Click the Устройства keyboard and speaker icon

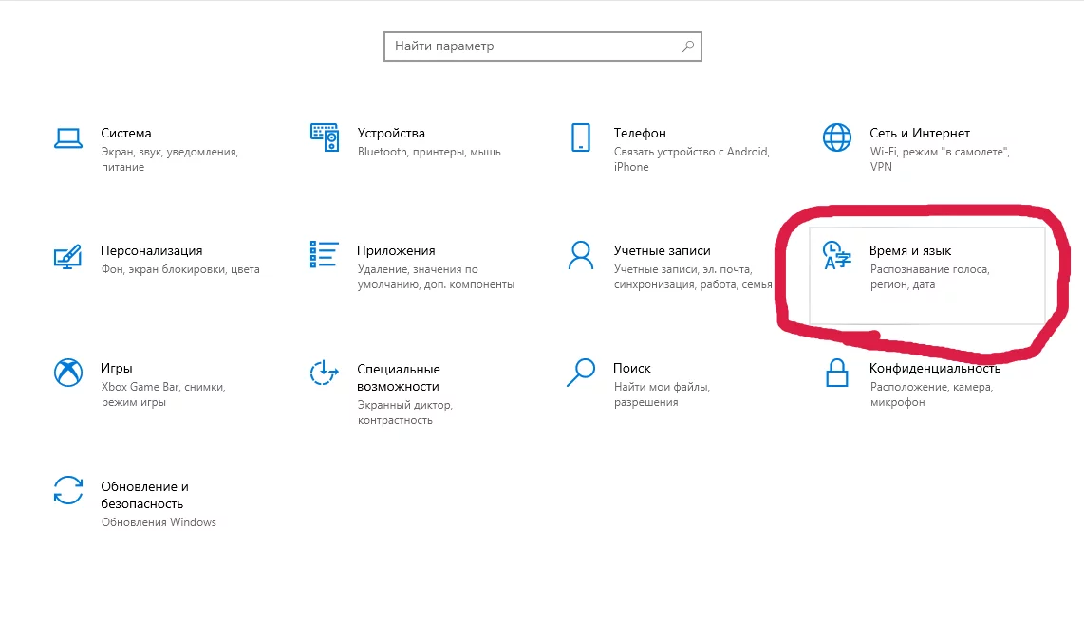[325, 137]
